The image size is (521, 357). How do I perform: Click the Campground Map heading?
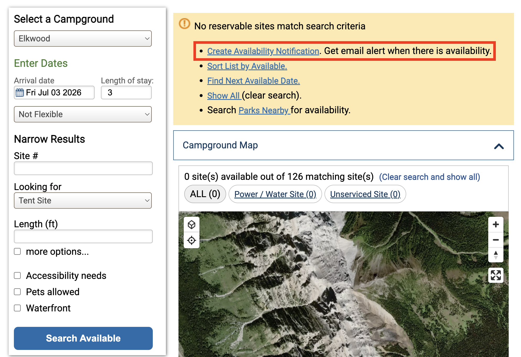pos(220,145)
